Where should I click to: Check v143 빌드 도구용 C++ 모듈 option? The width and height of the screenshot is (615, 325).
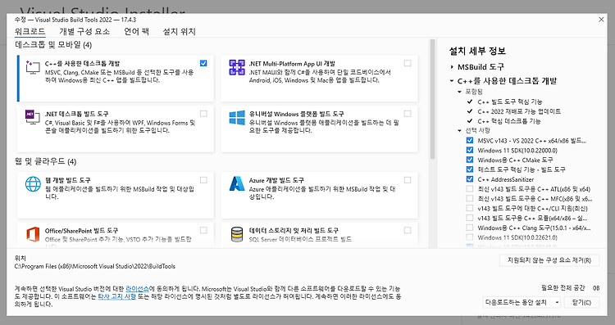[x=470, y=218]
